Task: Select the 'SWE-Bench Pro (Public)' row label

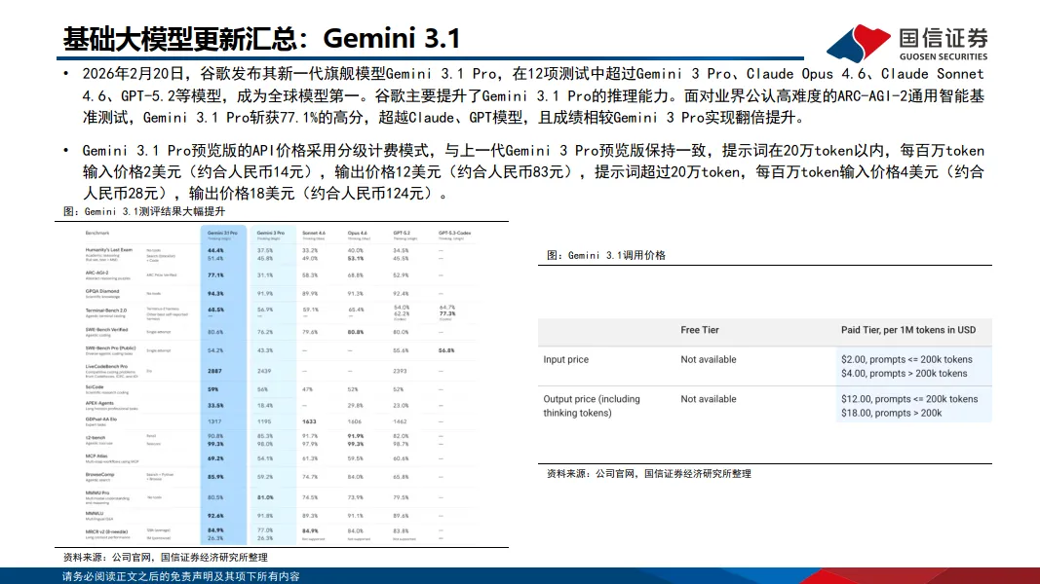Action: pyautogui.click(x=110, y=347)
